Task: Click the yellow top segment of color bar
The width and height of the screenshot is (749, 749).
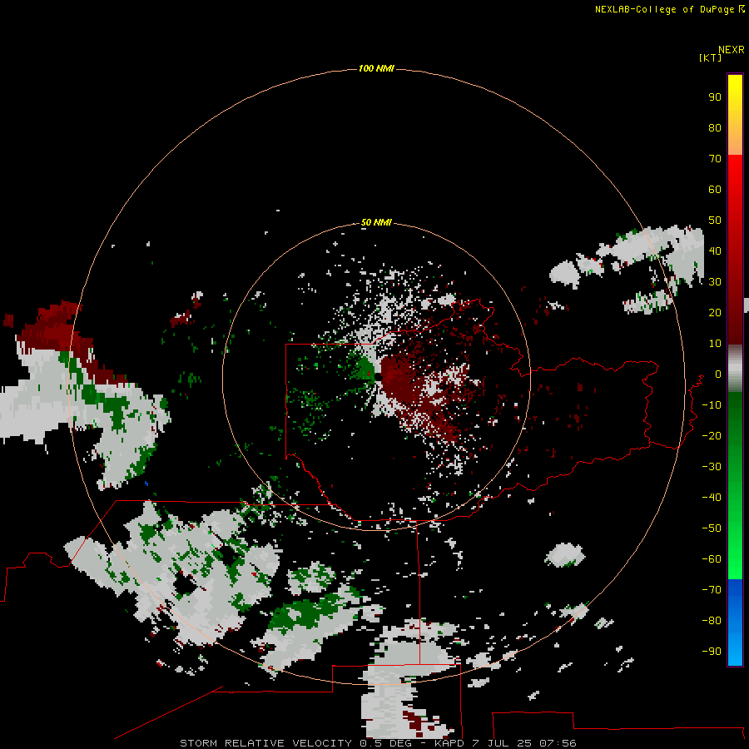Action: click(735, 115)
